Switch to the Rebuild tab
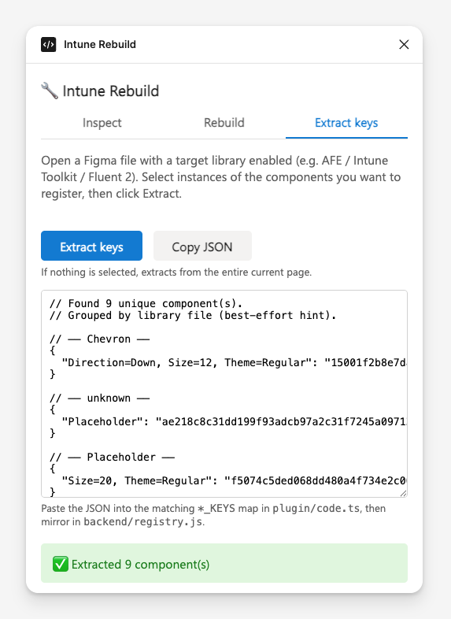This screenshot has width=451, height=619. pyautogui.click(x=224, y=123)
